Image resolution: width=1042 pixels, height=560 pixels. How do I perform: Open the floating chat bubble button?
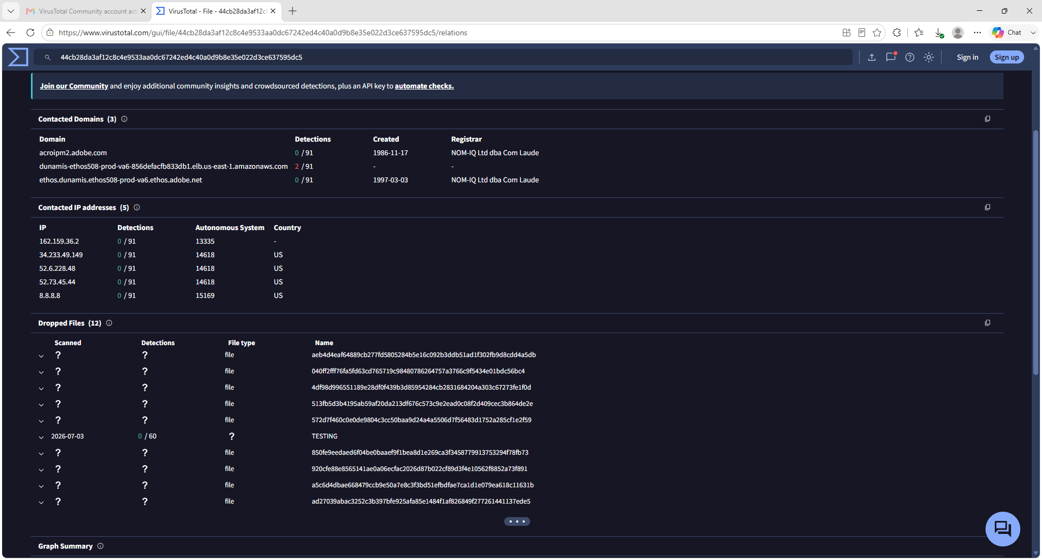(1002, 529)
